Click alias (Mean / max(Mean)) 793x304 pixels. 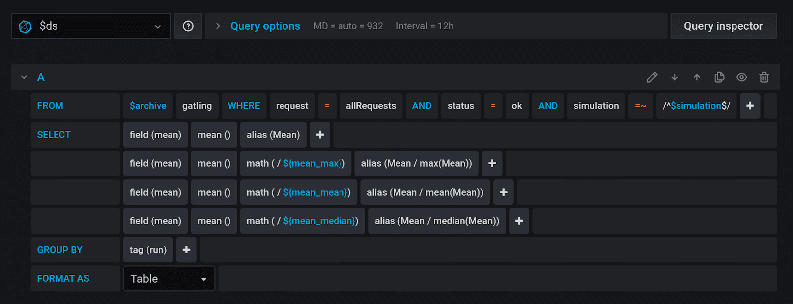tap(416, 163)
